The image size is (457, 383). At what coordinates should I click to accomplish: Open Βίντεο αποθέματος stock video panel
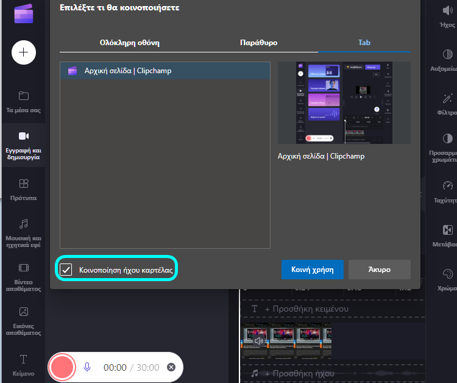pos(24,277)
